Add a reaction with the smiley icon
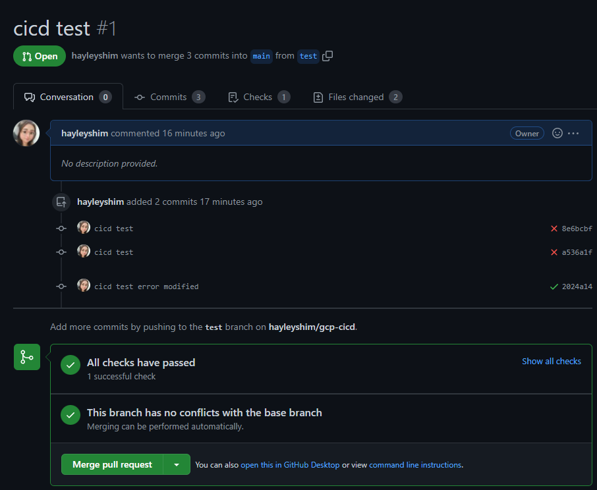This screenshot has height=490, width=597. [557, 133]
